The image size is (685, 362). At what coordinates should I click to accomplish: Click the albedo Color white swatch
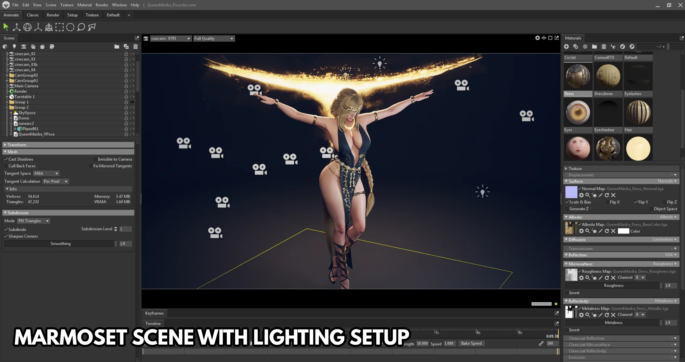[x=623, y=231]
